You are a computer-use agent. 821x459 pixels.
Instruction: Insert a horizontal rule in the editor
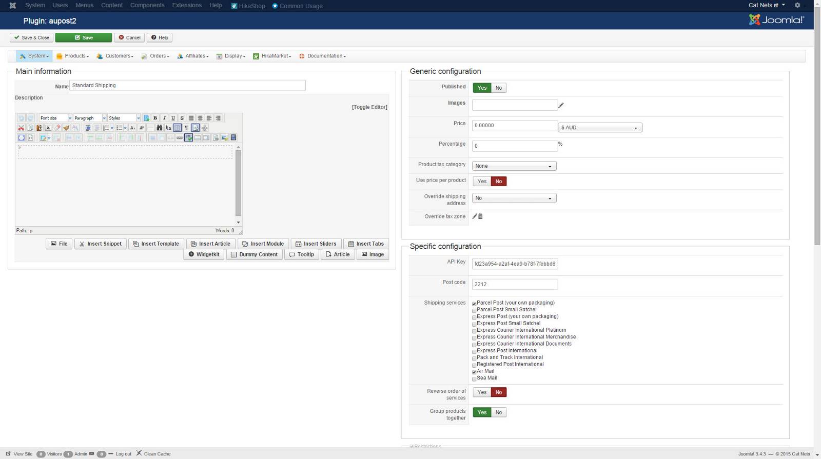point(150,128)
